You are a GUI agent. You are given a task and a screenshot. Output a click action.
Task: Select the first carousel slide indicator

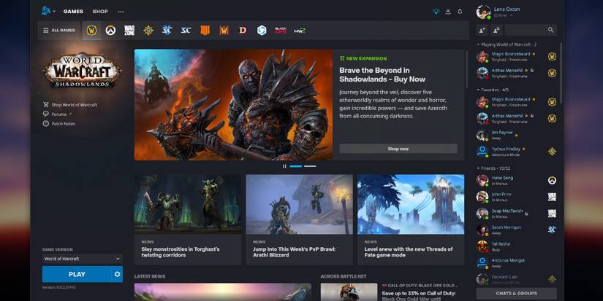coord(296,166)
